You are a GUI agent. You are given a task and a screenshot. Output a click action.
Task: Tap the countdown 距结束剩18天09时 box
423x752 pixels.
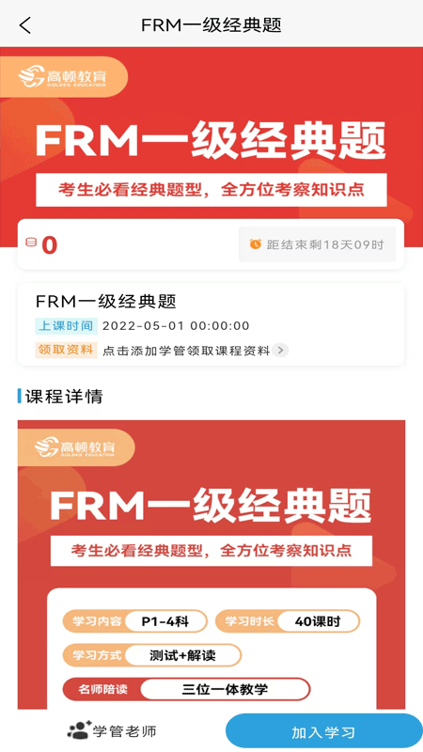pos(317,244)
